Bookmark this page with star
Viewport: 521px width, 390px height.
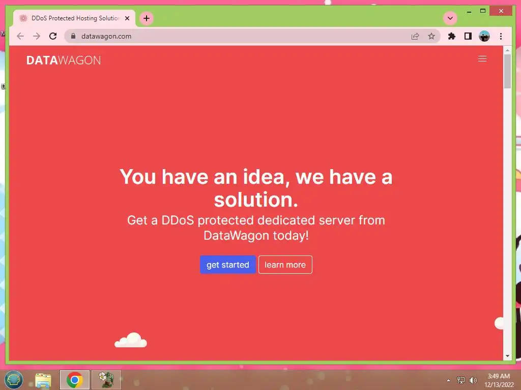(431, 36)
